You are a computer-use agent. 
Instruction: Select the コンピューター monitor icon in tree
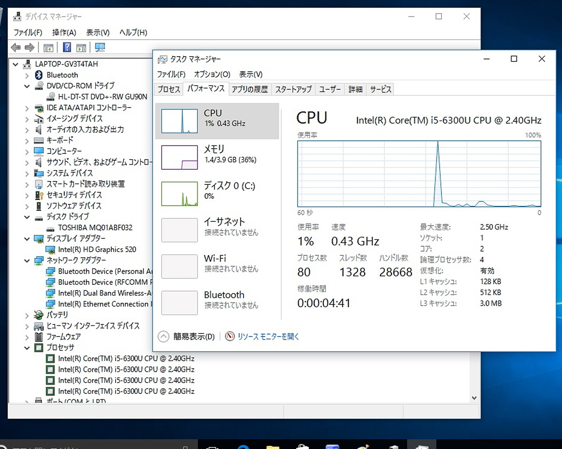pos(39,151)
